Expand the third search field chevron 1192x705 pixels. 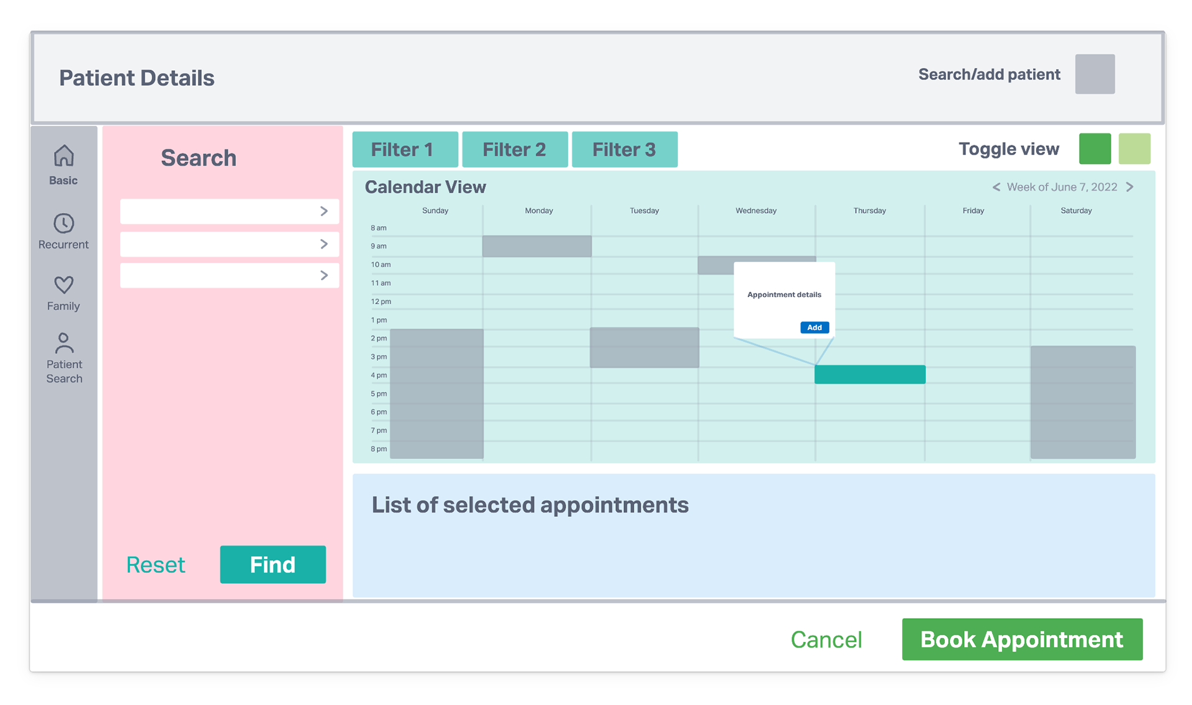[324, 275]
